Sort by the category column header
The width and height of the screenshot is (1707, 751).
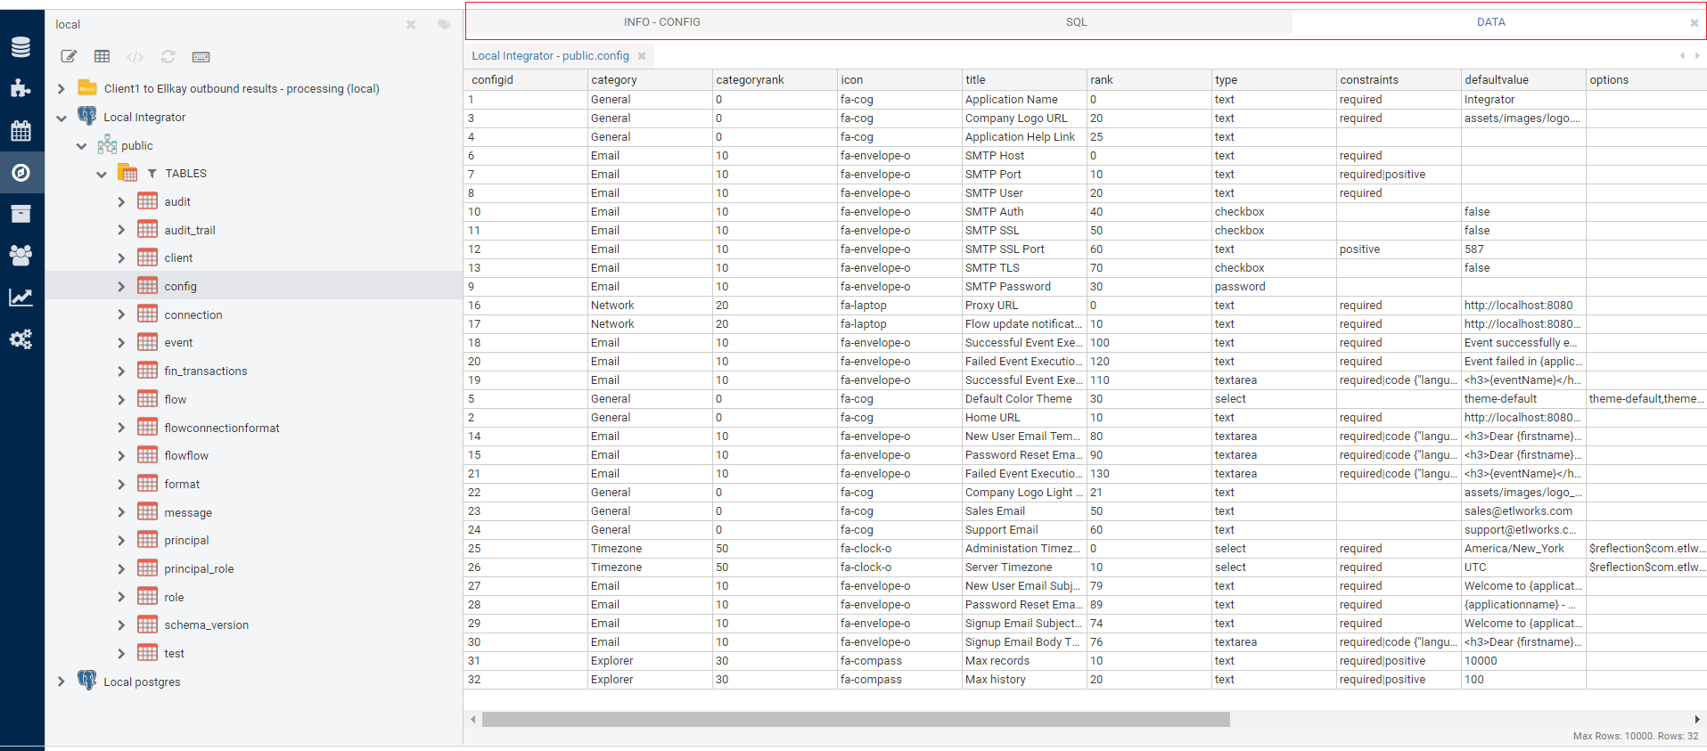point(650,79)
